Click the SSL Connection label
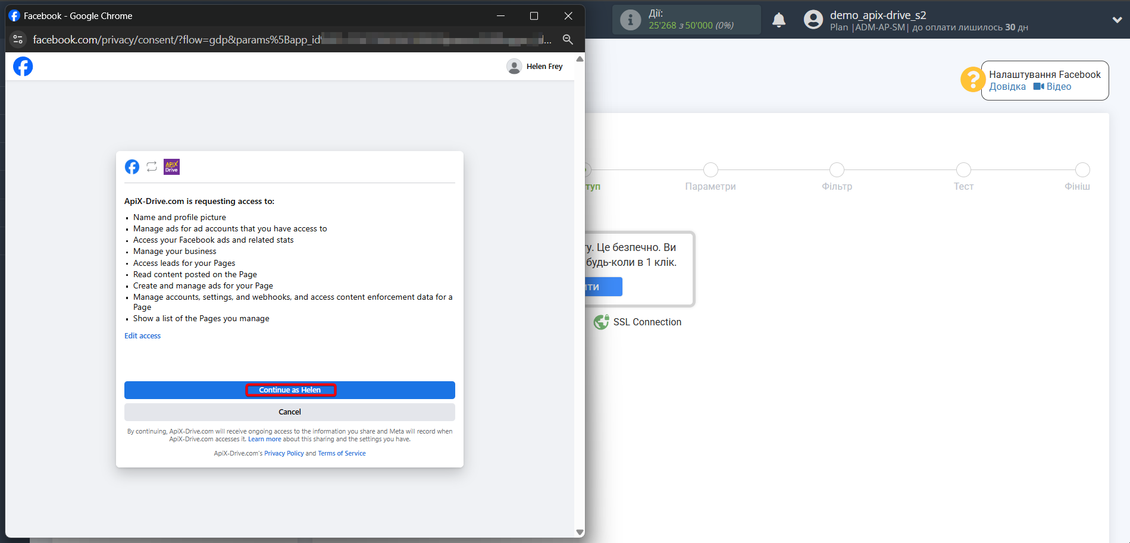 coord(647,322)
